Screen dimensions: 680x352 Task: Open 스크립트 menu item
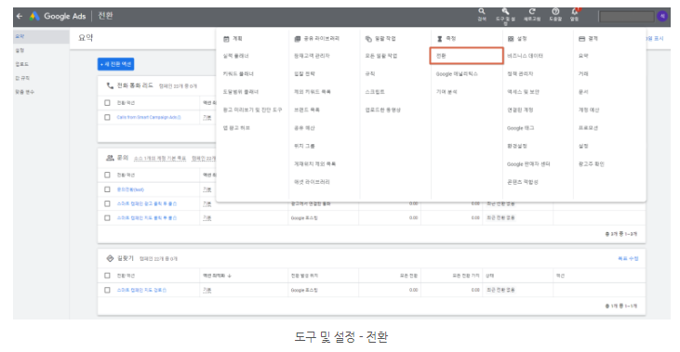point(375,92)
